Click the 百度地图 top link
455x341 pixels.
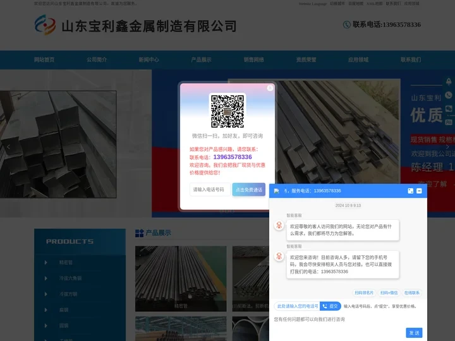tap(356, 4)
